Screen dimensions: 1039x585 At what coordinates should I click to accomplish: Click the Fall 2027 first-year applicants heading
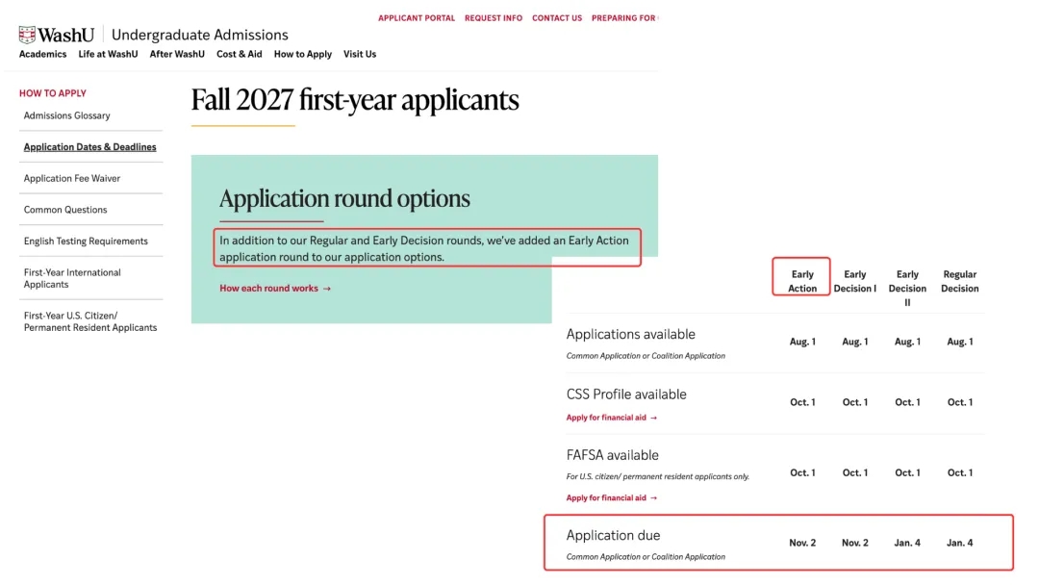click(x=355, y=100)
